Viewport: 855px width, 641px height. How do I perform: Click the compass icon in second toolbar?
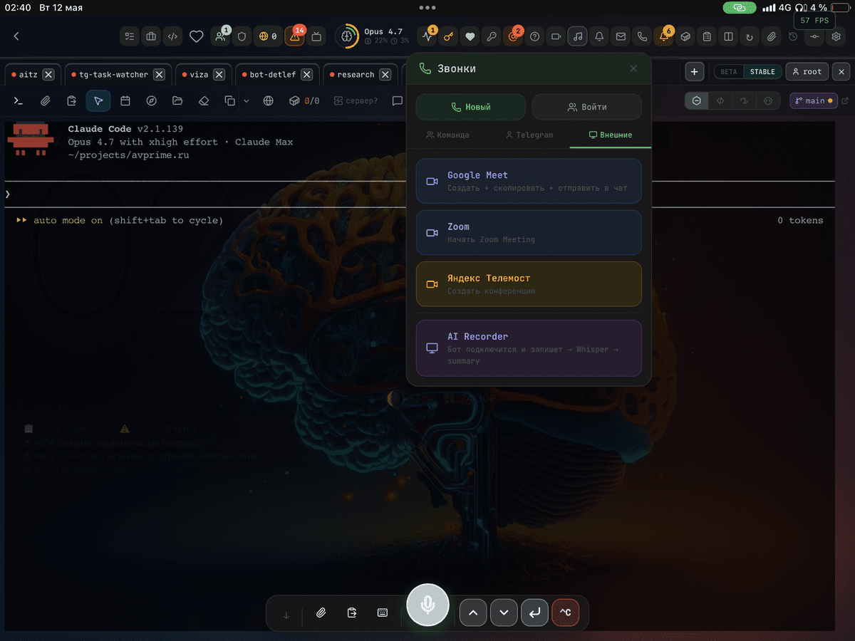point(152,101)
